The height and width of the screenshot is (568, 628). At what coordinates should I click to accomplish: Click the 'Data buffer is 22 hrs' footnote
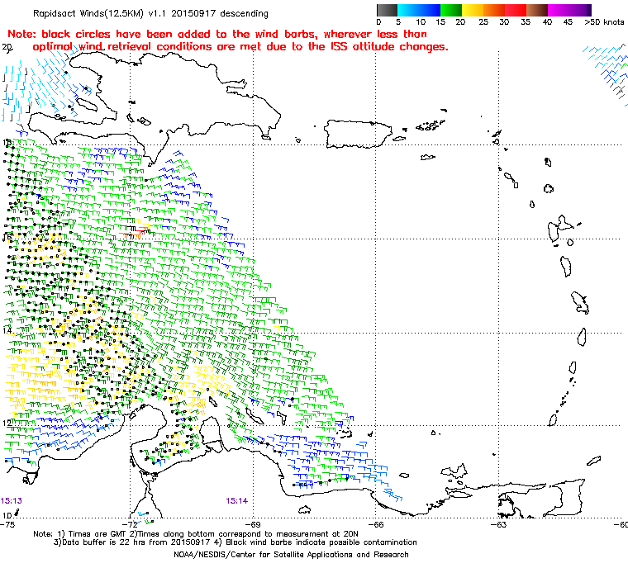(235, 542)
